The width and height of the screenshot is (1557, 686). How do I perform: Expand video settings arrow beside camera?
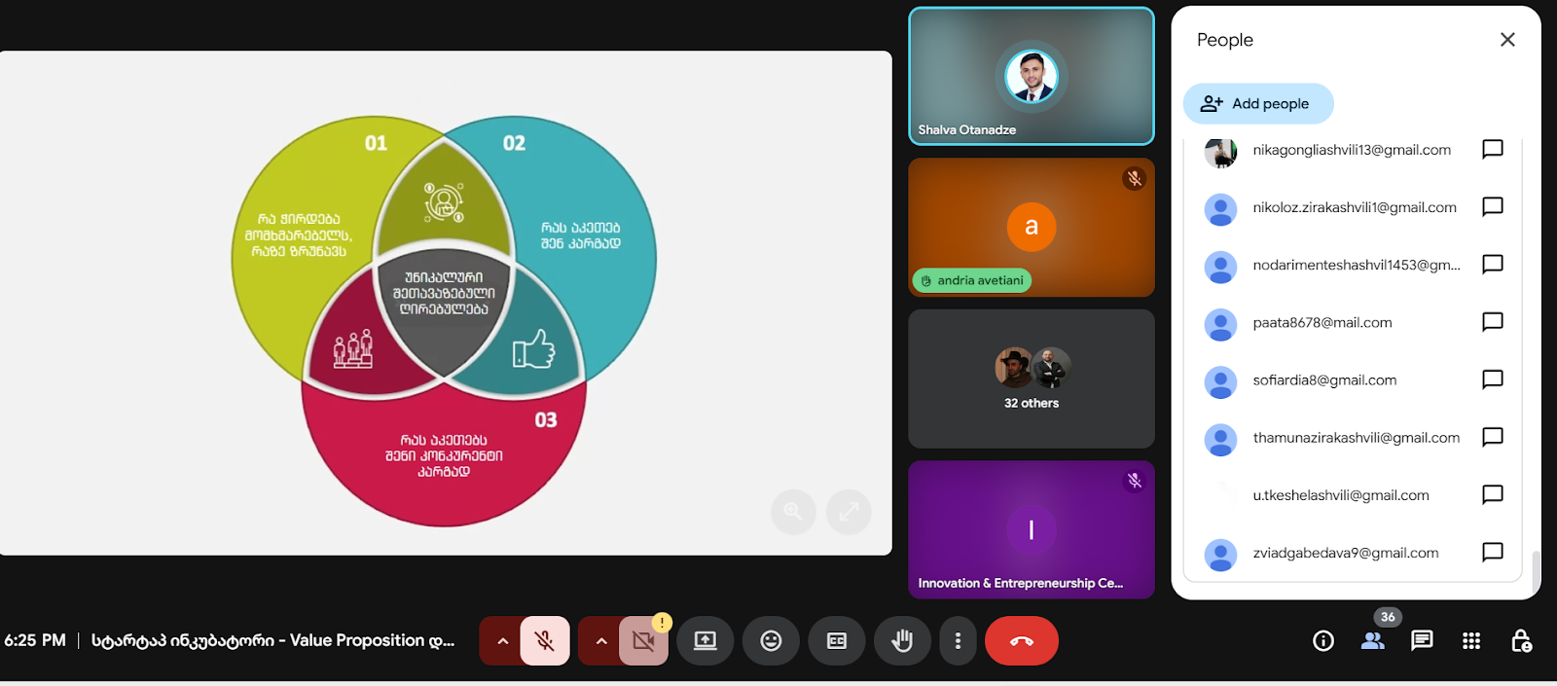click(601, 641)
